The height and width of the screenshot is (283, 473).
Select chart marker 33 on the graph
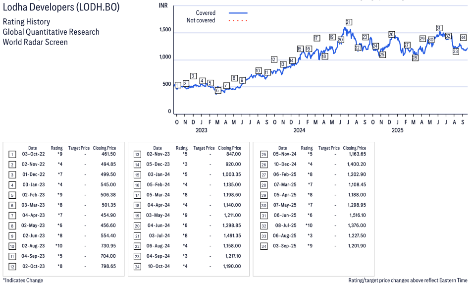pos(456,51)
